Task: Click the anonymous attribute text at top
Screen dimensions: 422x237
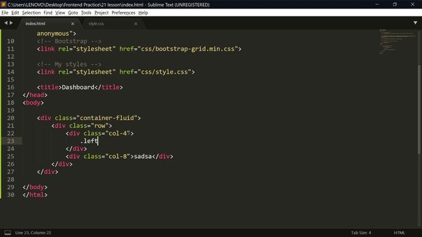Action: click(53, 34)
